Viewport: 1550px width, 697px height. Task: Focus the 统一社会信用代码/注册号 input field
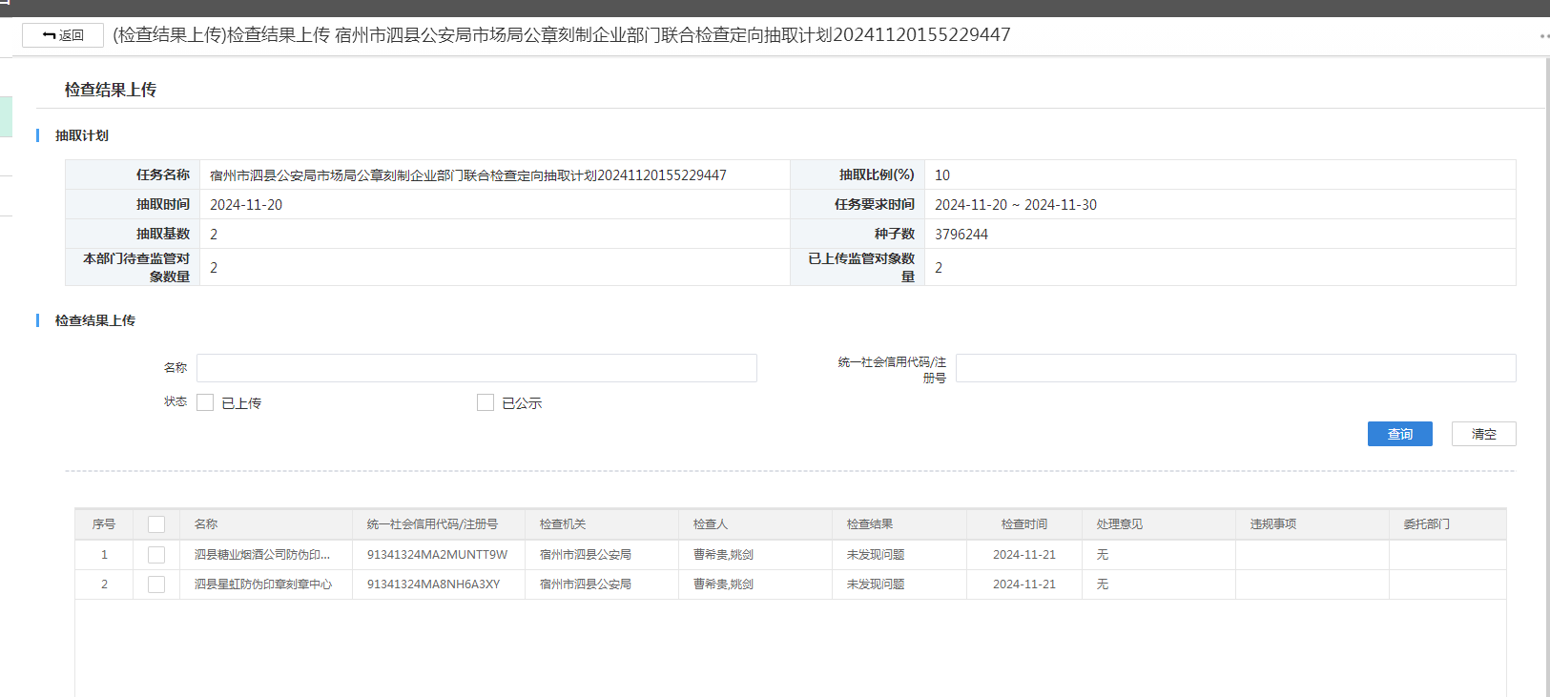coord(1235,368)
